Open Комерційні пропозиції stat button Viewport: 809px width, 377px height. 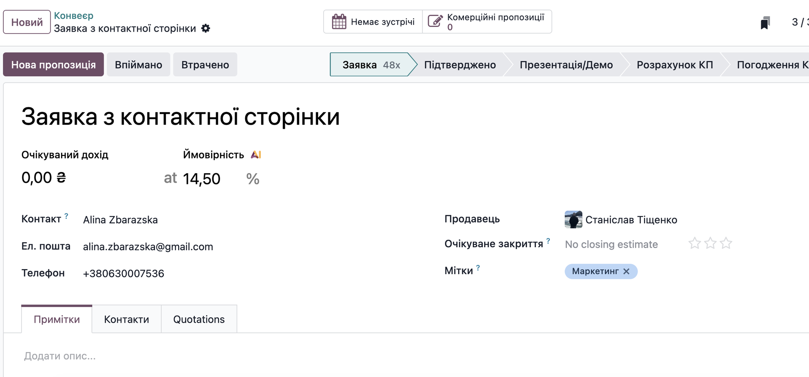487,21
